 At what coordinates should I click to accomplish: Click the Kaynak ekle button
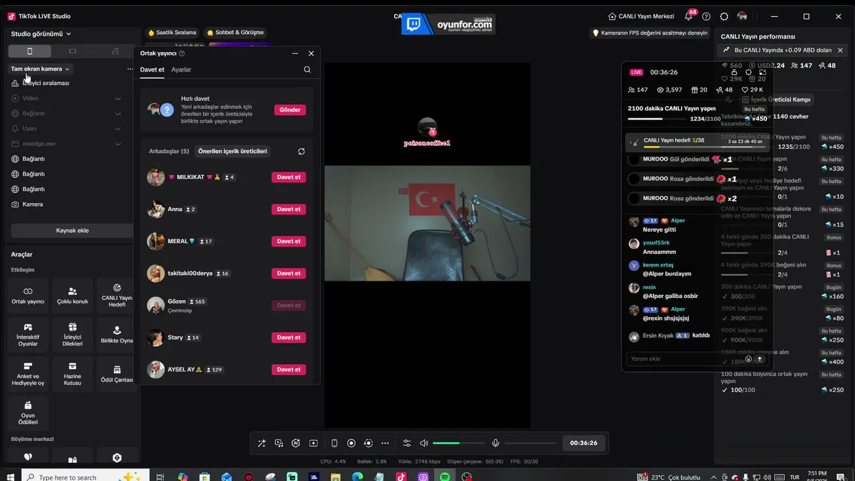(x=72, y=230)
